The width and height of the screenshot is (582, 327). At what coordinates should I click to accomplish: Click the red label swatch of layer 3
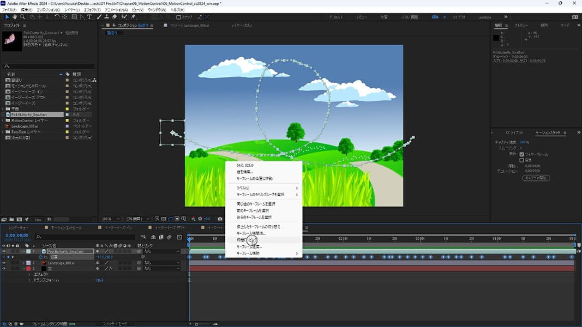(x=28, y=268)
